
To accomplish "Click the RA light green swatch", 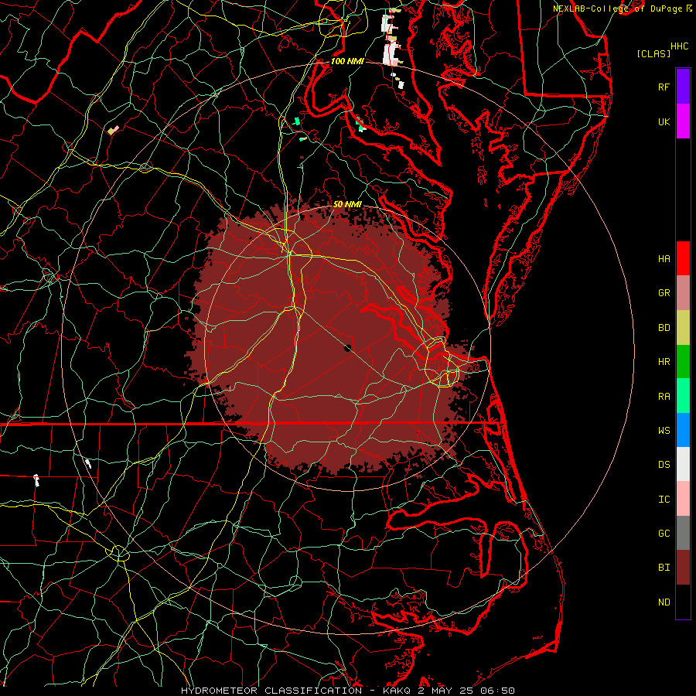I will 683,395.
